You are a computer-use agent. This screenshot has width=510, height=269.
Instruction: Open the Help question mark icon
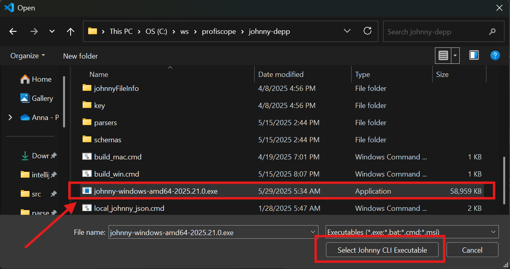point(495,55)
